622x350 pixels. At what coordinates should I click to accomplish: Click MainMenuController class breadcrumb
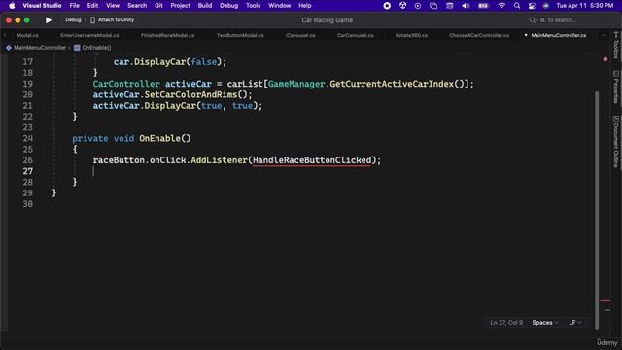click(36, 48)
